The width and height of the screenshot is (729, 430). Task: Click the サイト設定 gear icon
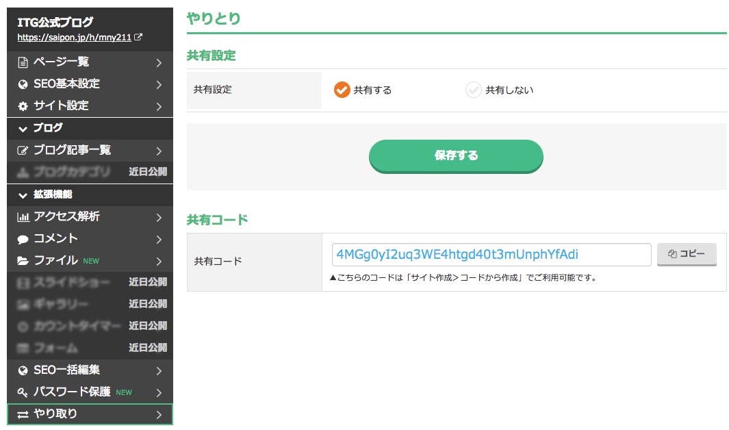pos(23,106)
